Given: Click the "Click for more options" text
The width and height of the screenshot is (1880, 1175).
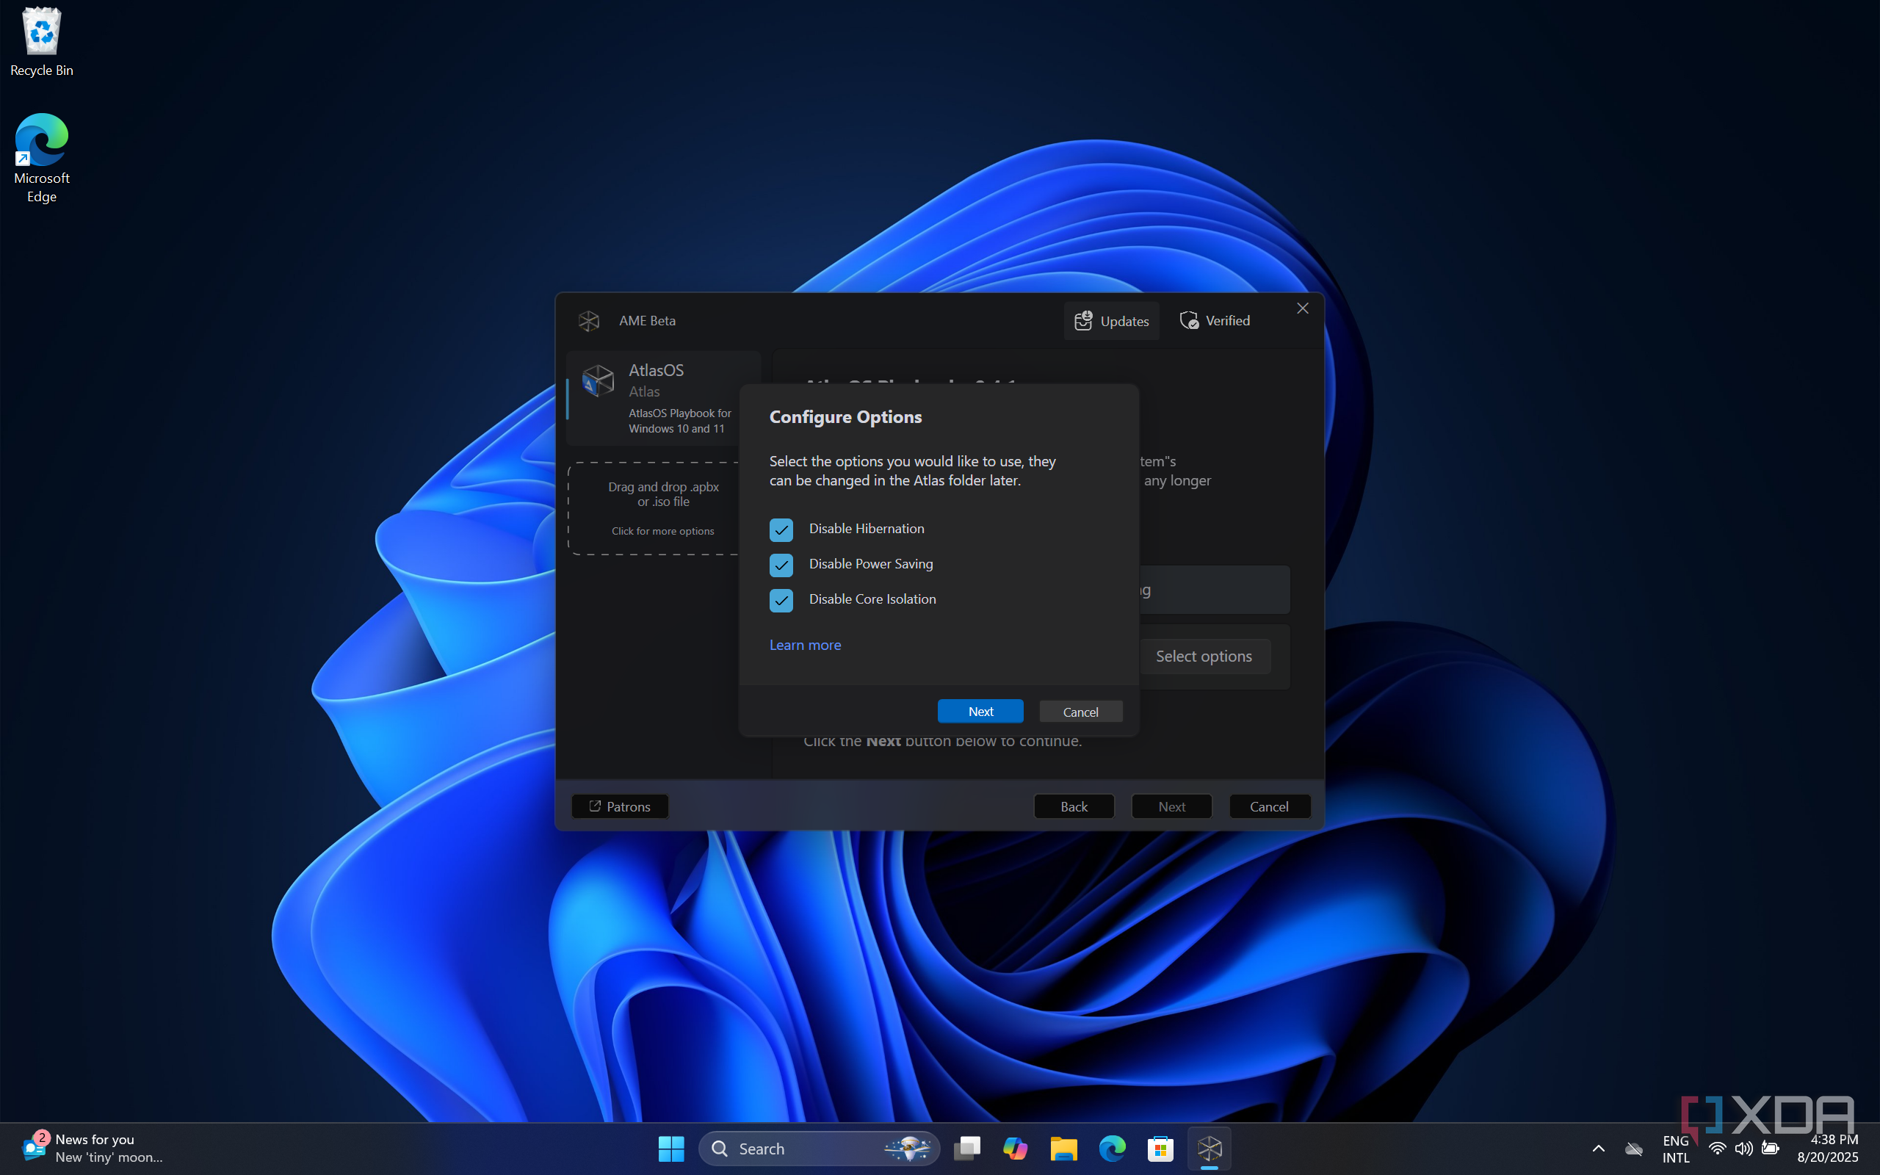Looking at the screenshot, I should point(662,531).
